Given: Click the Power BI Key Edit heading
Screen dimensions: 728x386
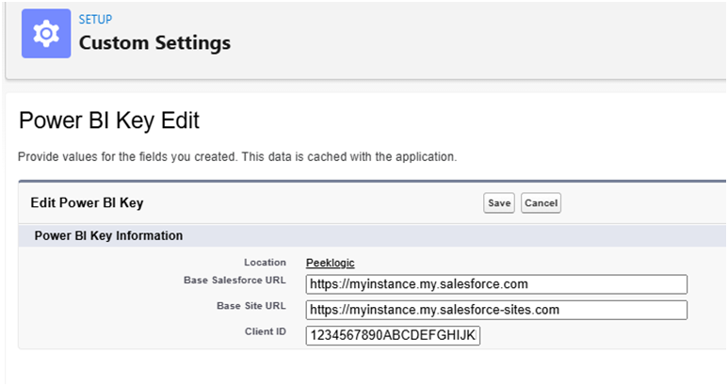Looking at the screenshot, I should (x=109, y=121).
